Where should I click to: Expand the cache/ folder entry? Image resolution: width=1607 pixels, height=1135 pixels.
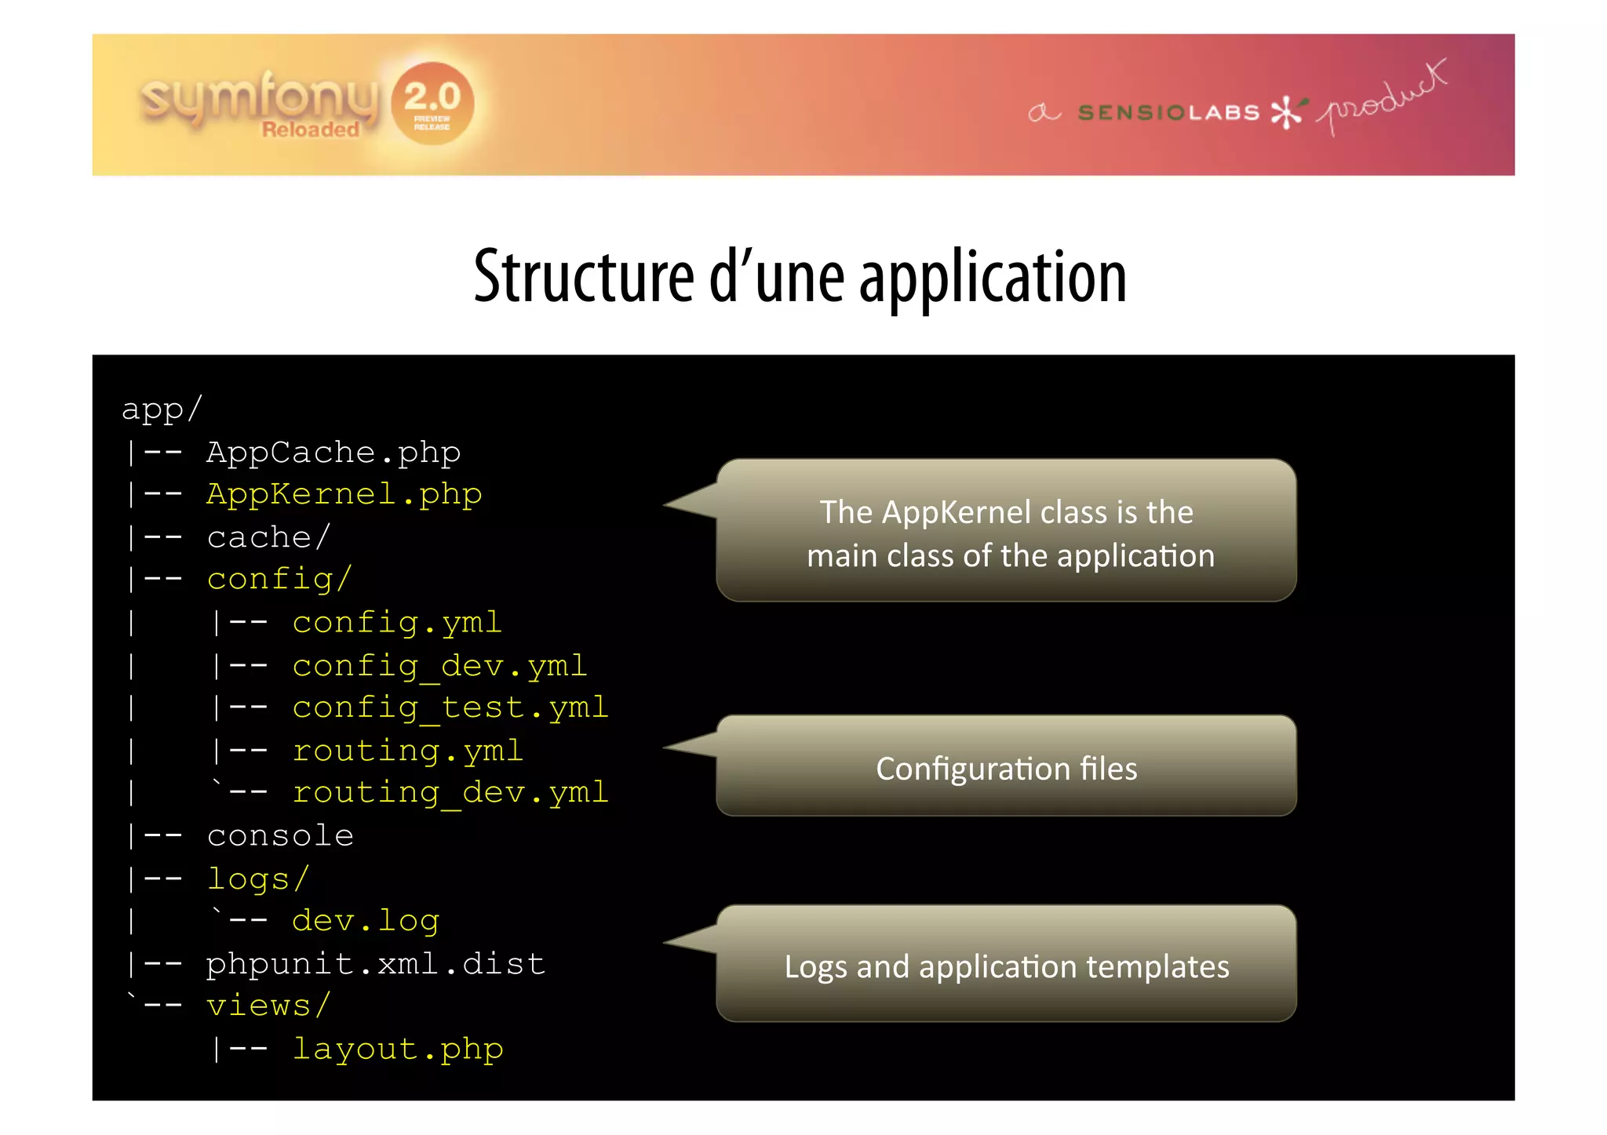click(x=268, y=537)
